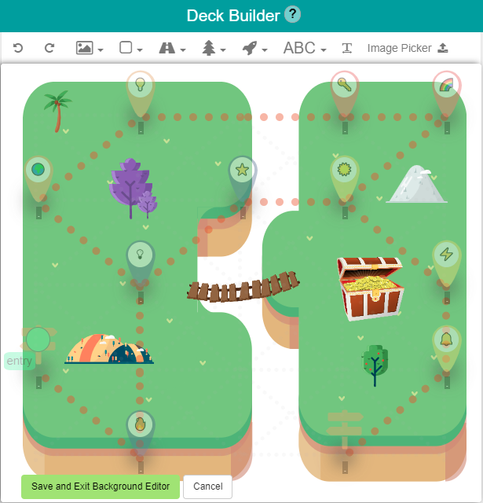This screenshot has width=483, height=503.
Task: Expand the rocket tool dropdown arrow
Action: pyautogui.click(x=265, y=50)
